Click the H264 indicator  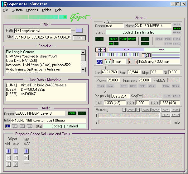(176, 33)
